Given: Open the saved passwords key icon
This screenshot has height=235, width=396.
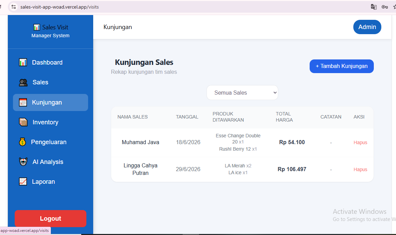Looking at the screenshot, I should pos(385,7).
